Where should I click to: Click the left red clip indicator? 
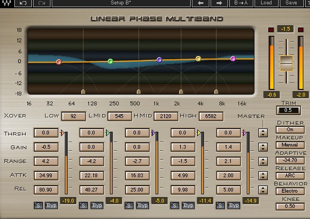point(271,30)
